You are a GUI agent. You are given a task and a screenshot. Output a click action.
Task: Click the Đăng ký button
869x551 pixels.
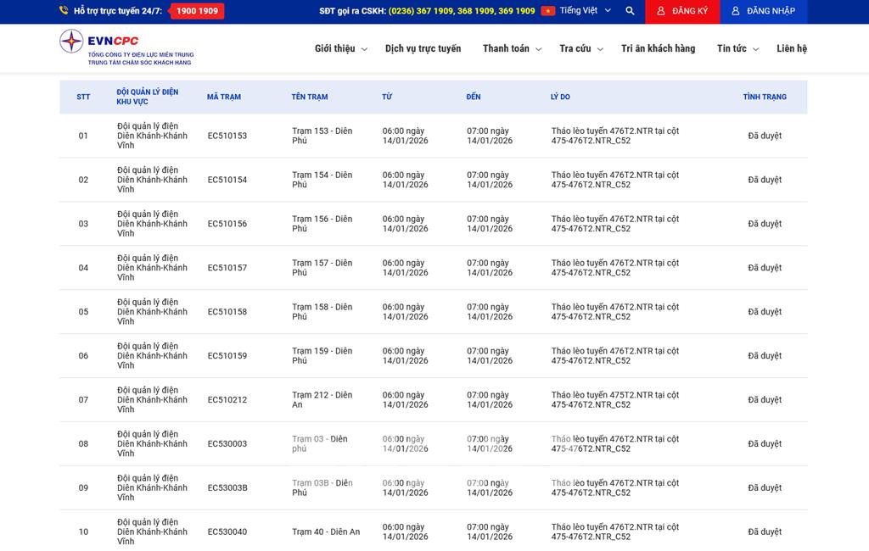[x=681, y=11]
